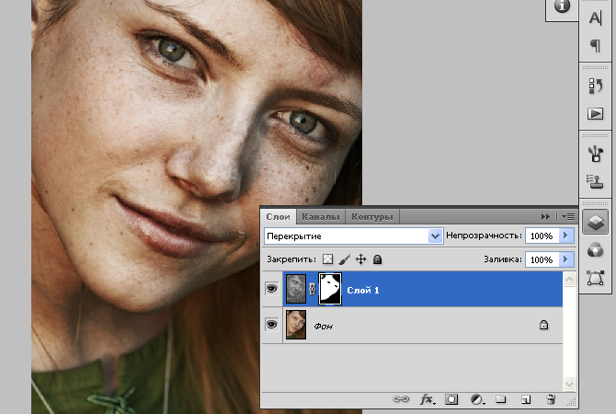This screenshot has height=414, width=616.
Task: Click the Закрепить label
Action: pyautogui.click(x=291, y=259)
